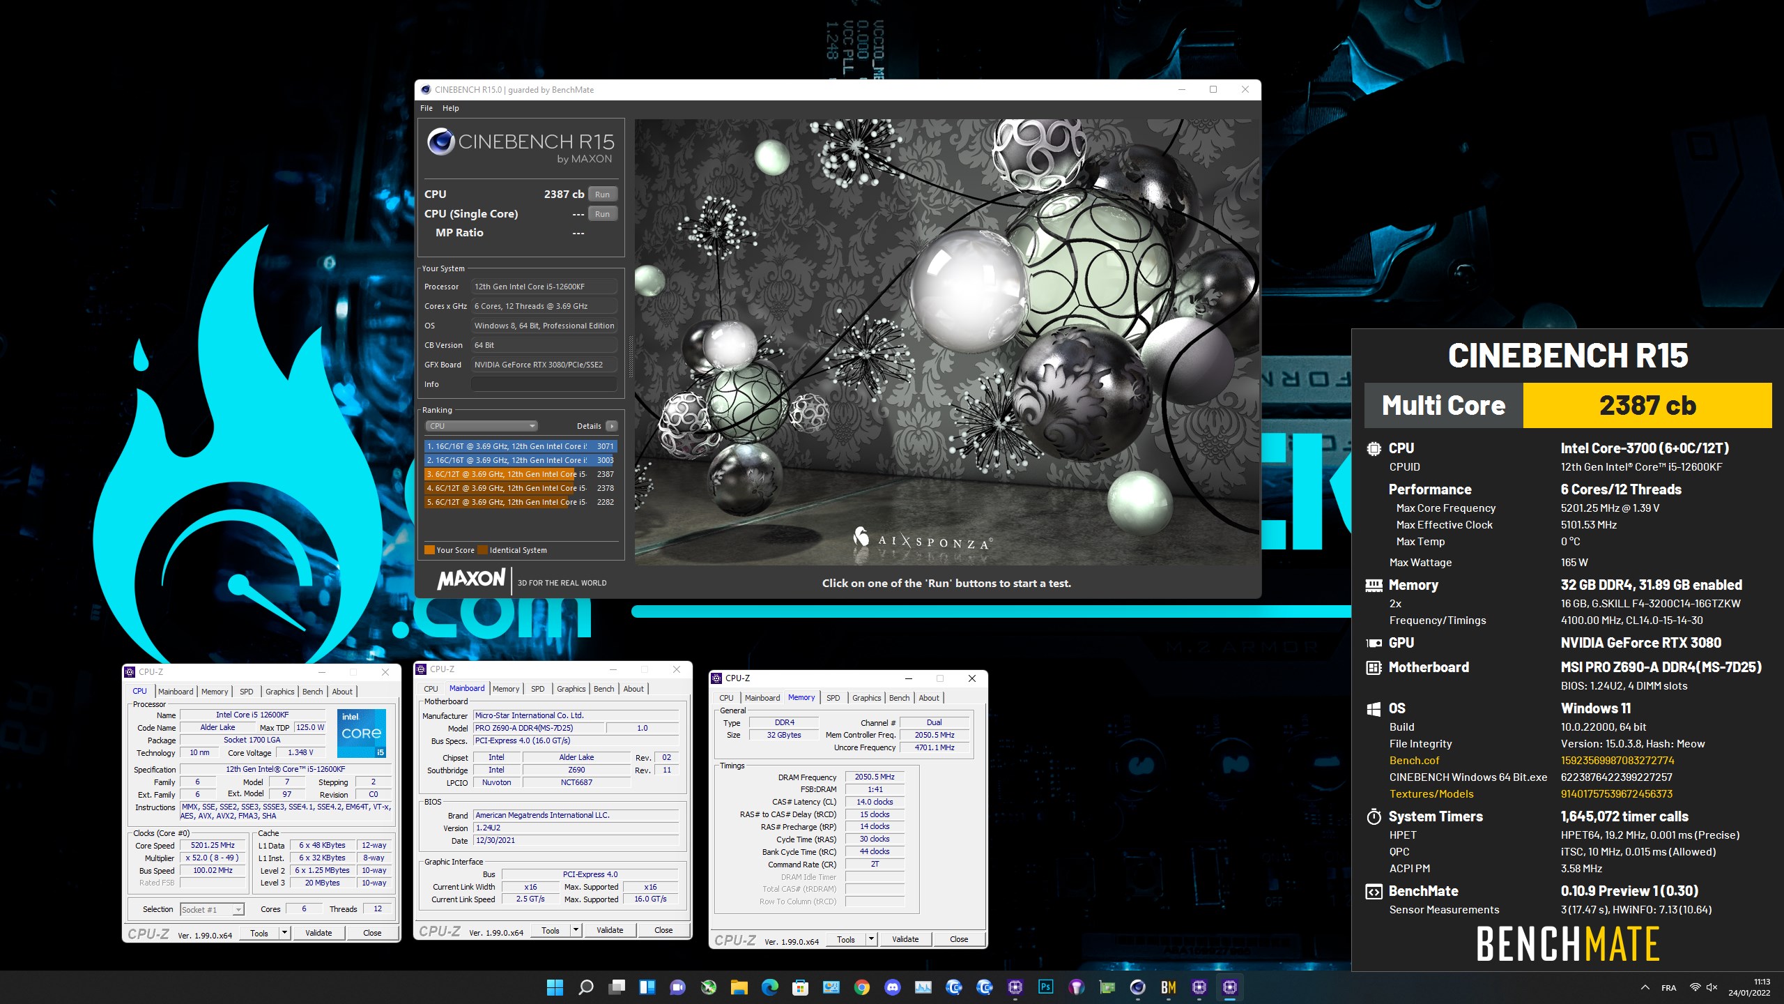The width and height of the screenshot is (1784, 1004).
Task: Open About tab in CPU-Z Memory window
Action: (929, 698)
